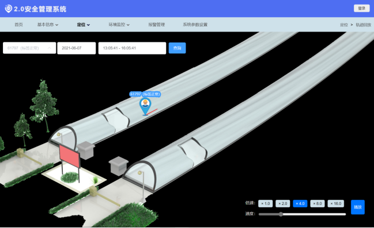Click the tall tree in scene
The image size is (374, 228).
point(44,106)
